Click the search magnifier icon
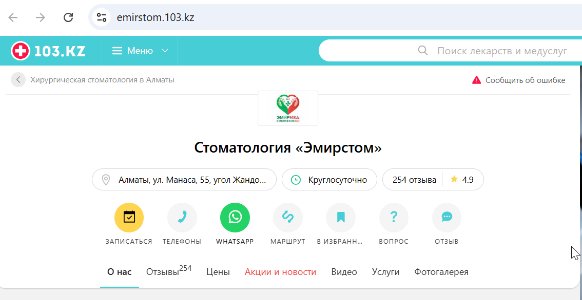582x300 pixels. coord(423,50)
